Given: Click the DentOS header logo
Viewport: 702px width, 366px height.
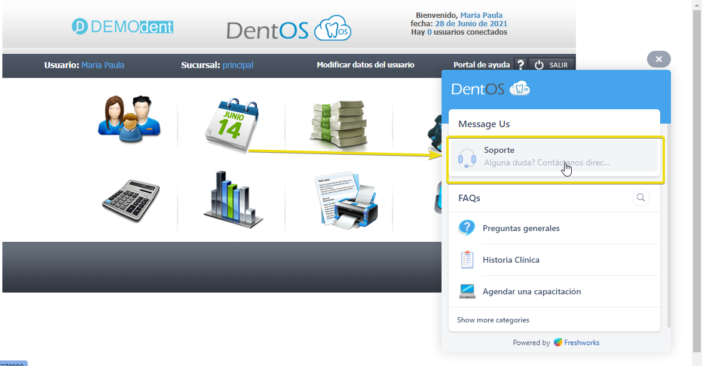Looking at the screenshot, I should point(289,28).
